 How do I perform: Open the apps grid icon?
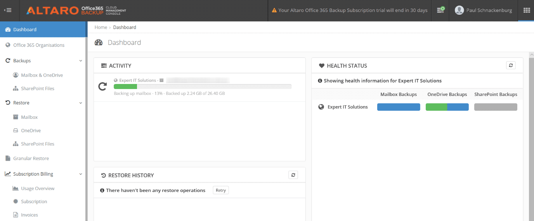[x=527, y=10]
